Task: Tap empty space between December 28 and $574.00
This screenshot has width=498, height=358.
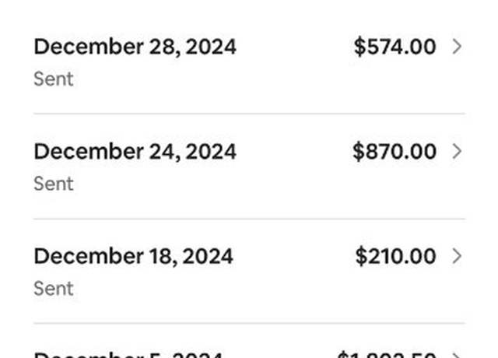Action: coord(295,47)
